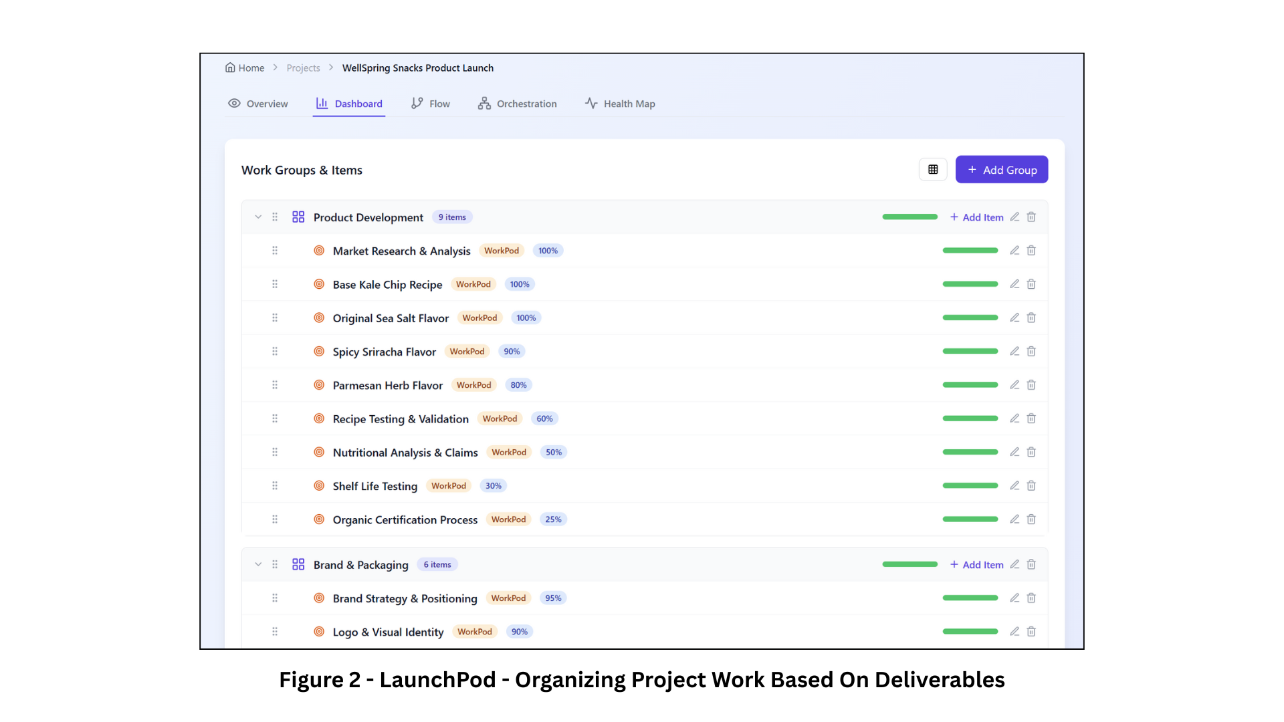Edit the Product Development group

(x=1014, y=217)
